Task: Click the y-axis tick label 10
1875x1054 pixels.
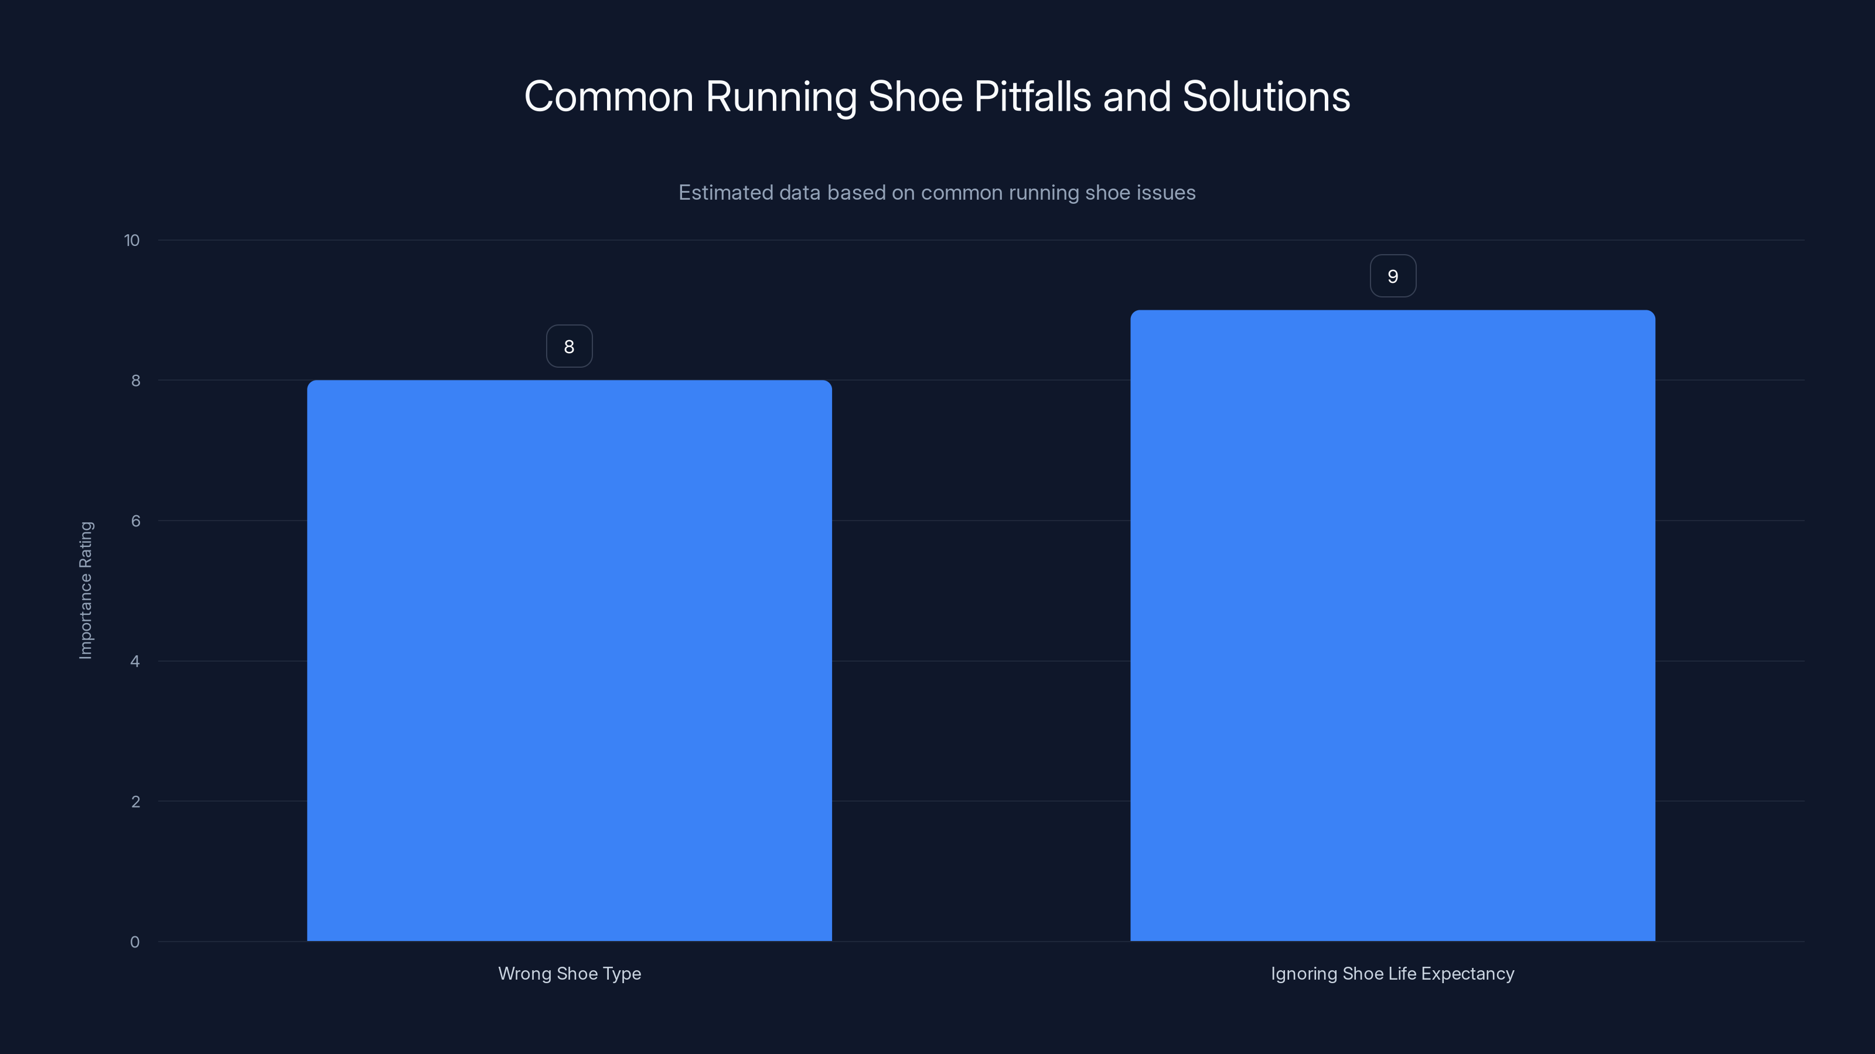Action: 132,240
